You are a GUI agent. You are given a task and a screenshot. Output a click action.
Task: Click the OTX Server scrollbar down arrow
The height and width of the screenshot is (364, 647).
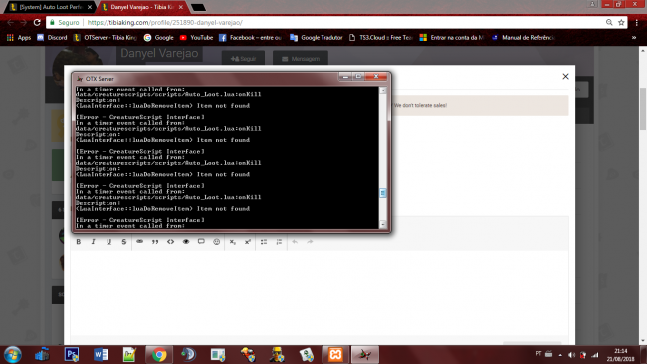click(x=383, y=224)
